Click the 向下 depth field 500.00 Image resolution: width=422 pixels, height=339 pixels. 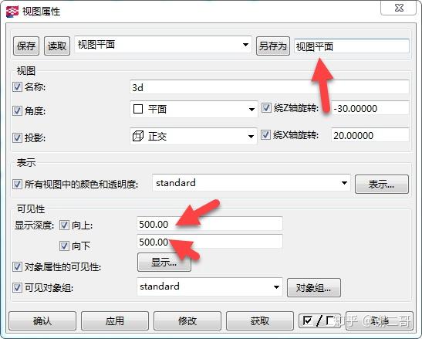[x=210, y=242]
